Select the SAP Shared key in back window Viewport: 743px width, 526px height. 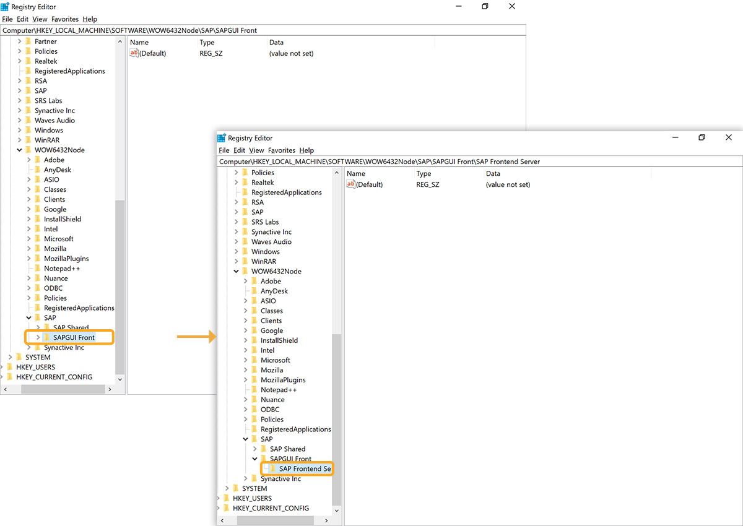click(x=71, y=327)
